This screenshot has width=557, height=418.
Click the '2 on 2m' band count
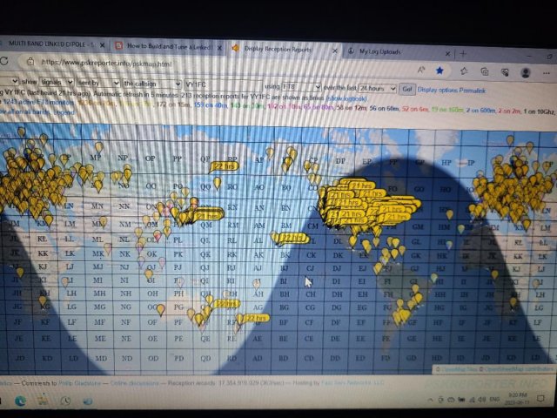point(509,111)
